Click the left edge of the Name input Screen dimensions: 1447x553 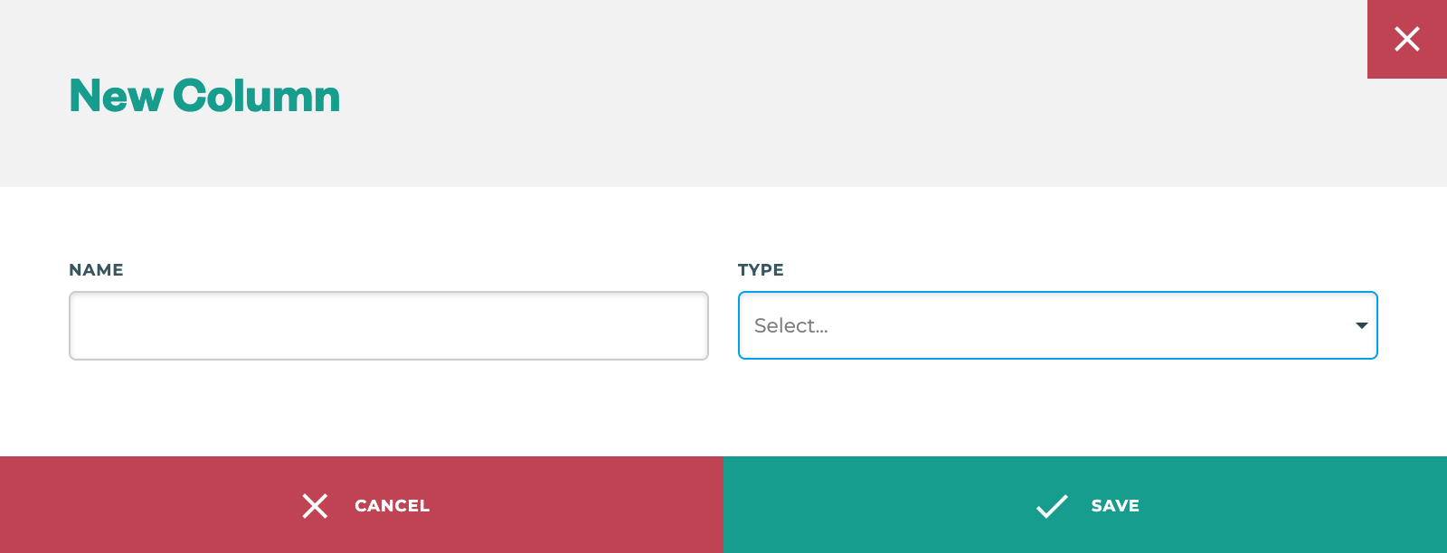click(81, 325)
